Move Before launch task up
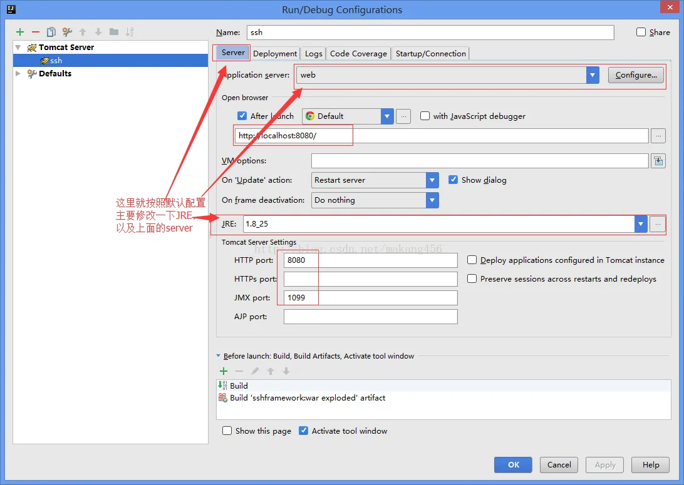This screenshot has height=485, width=684. [271, 371]
